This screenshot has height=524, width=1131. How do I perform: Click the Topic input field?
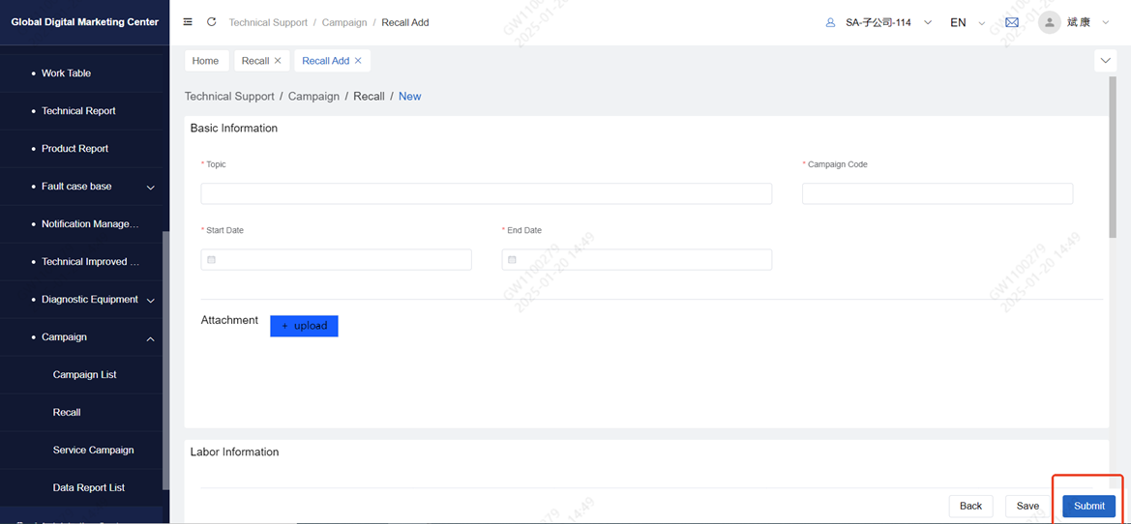click(486, 193)
